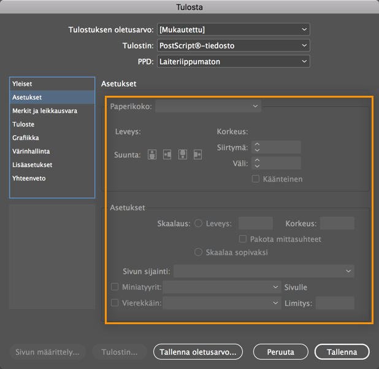Open the Sivun sijainti dropdown
Viewport: 379px width, 369px height.
coord(264,271)
